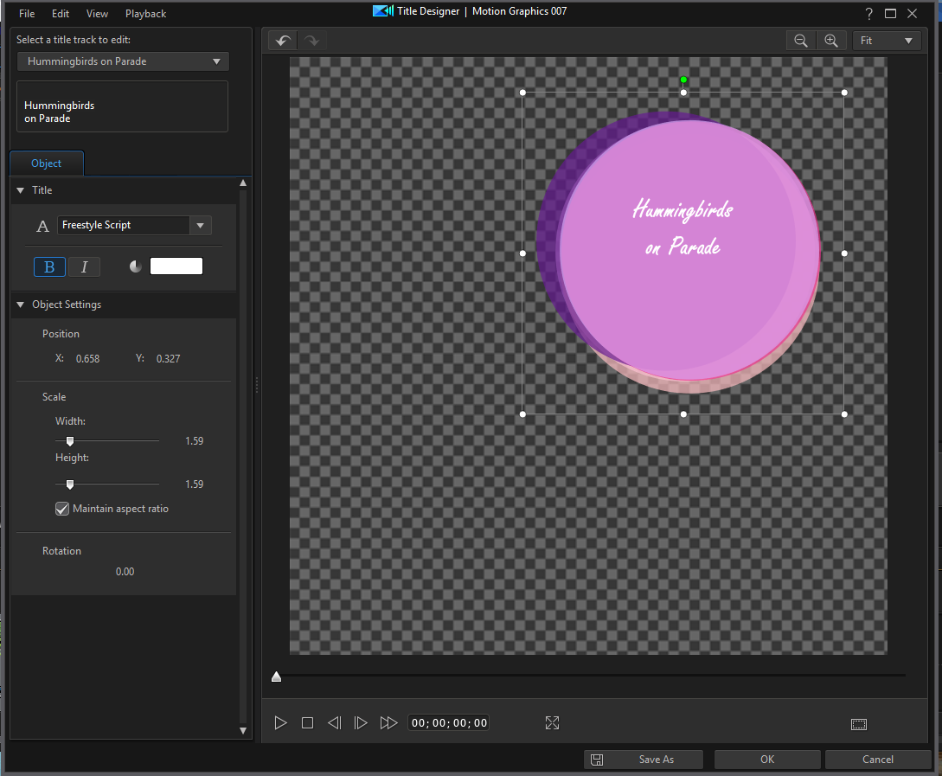Click the OK button

(x=767, y=760)
